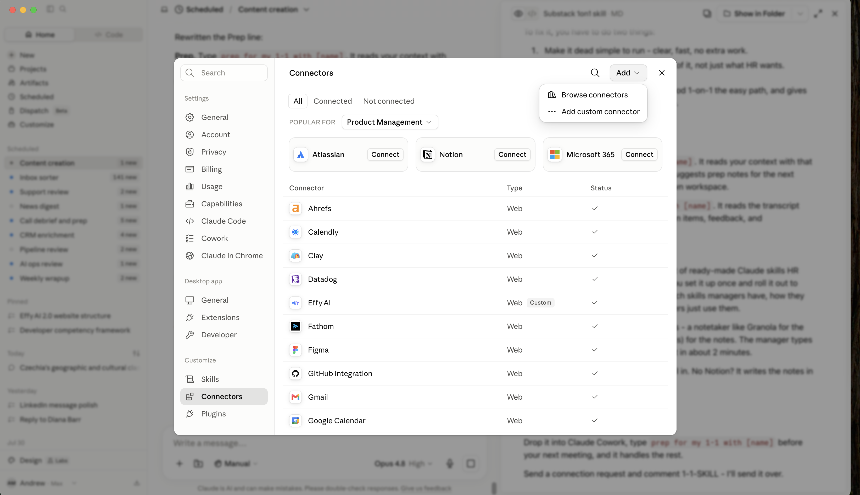
Task: Open the Usage settings page
Action: (x=224, y=187)
